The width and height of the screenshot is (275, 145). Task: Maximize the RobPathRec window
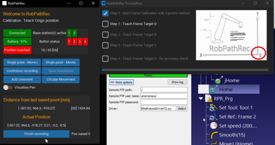coord(81,3)
